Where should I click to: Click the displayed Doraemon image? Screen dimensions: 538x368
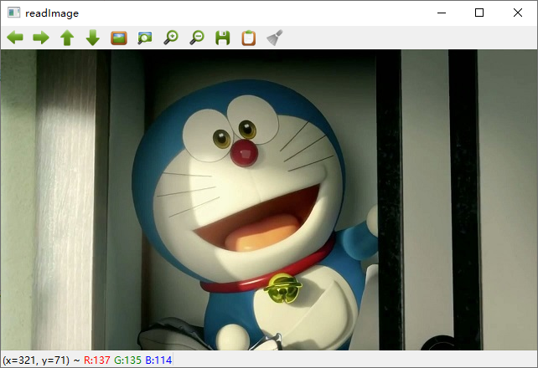pos(269,200)
